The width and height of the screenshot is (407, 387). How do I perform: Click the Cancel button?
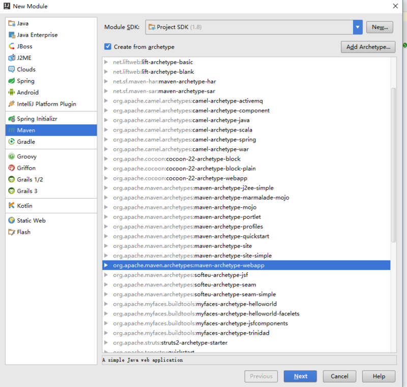(x=339, y=376)
